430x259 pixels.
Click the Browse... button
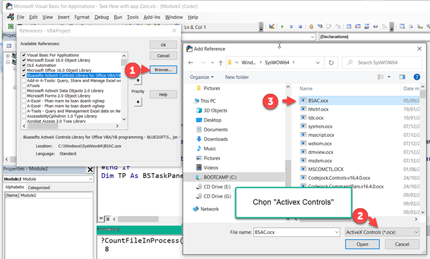pyautogui.click(x=163, y=69)
